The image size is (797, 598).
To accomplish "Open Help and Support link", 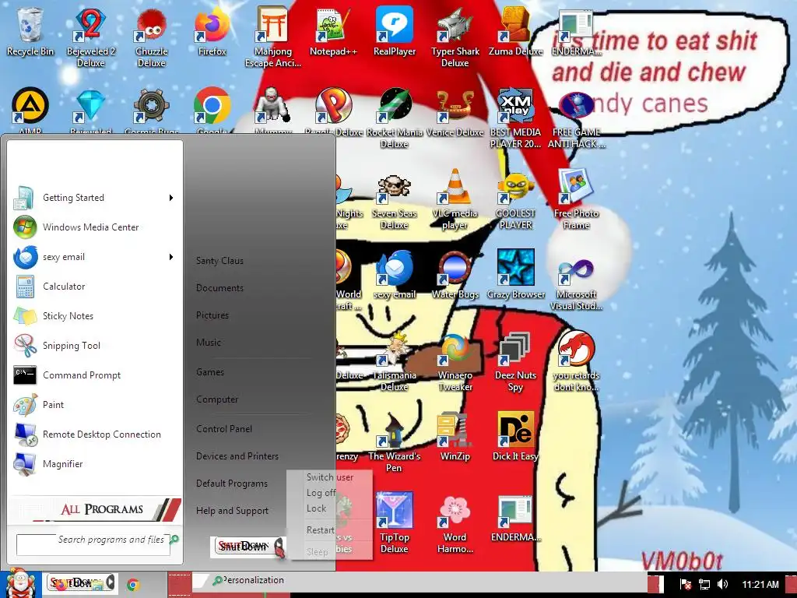I will 232,511.
